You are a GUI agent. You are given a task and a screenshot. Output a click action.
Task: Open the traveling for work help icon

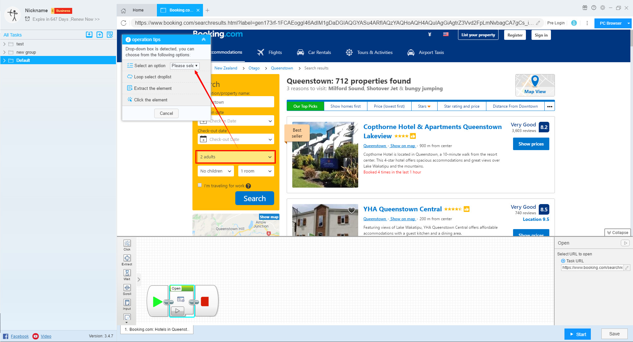point(248,186)
